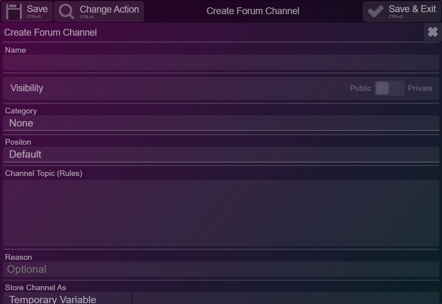Image resolution: width=442 pixels, height=304 pixels.
Task: Click the Create Forum Channel center title
Action: 253,11
